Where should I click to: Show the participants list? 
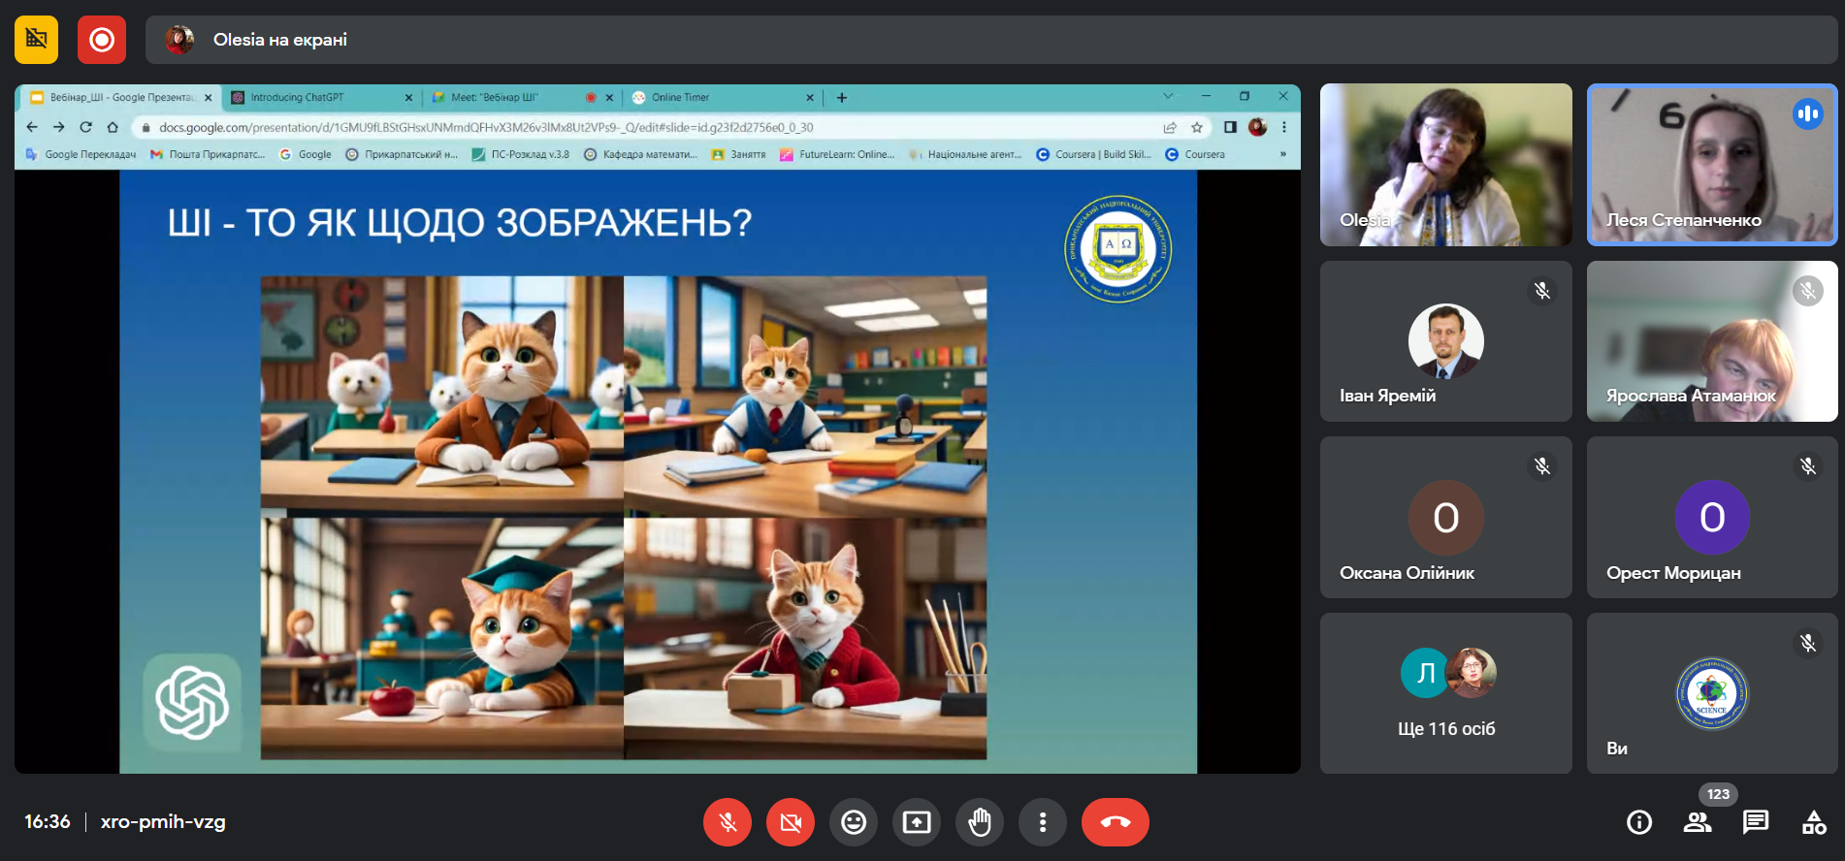pos(1698,822)
